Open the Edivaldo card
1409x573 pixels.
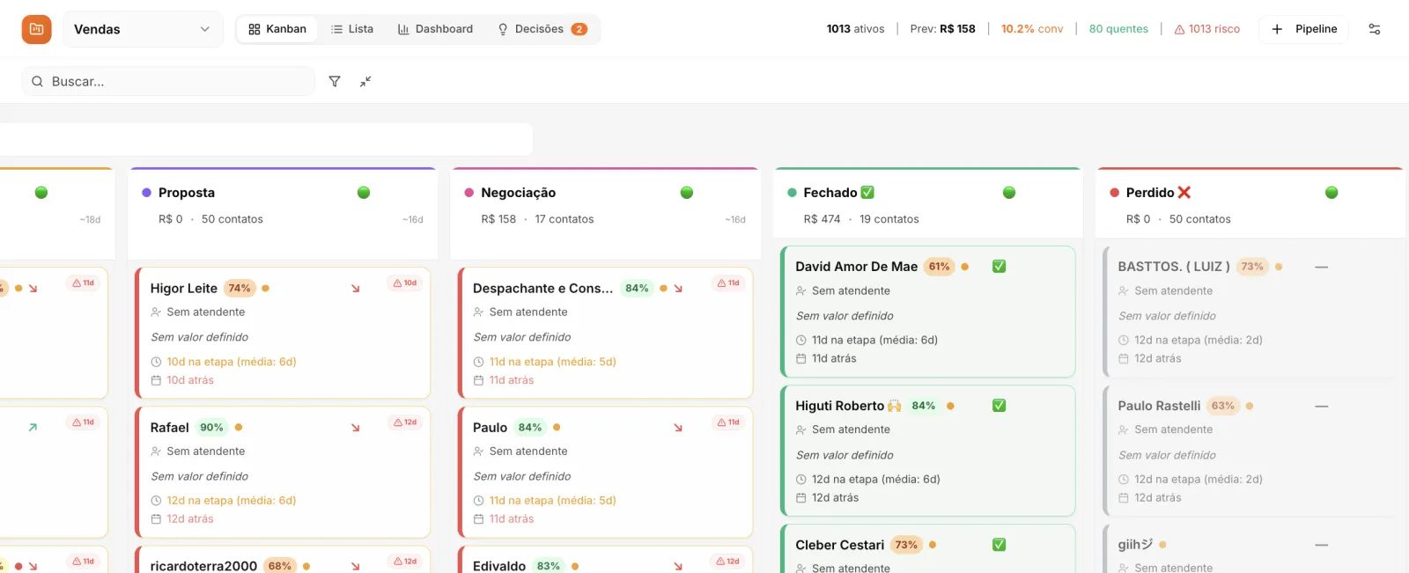606,560
